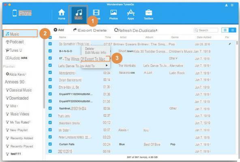240x162 pixels.
Task: Click the iPhone device icon
Action: point(15,13)
